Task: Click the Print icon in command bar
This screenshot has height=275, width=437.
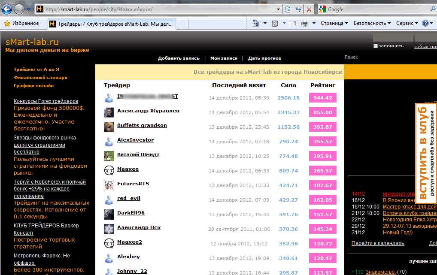Action: (305, 24)
